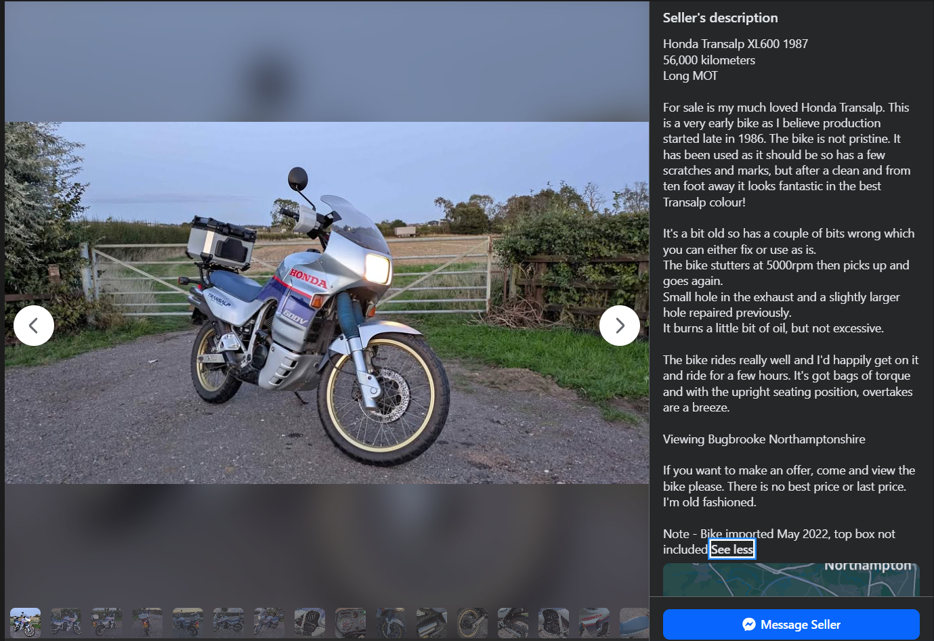Open the sixth photo thumbnail

(x=228, y=622)
